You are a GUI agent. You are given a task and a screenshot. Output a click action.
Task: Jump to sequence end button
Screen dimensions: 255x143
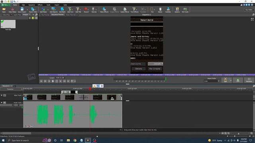68,81
